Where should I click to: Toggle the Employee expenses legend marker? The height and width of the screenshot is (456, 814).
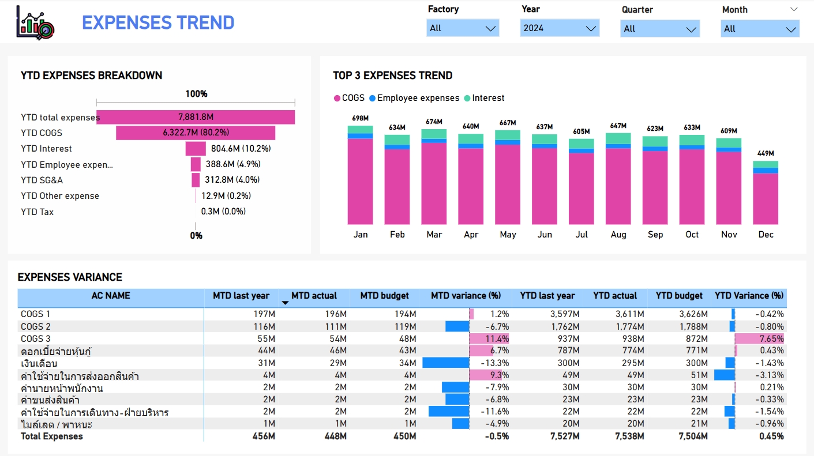pos(372,98)
